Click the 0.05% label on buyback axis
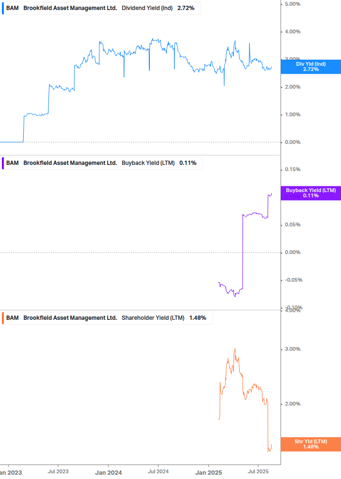Viewport: 341px width, 479px height. click(292, 225)
